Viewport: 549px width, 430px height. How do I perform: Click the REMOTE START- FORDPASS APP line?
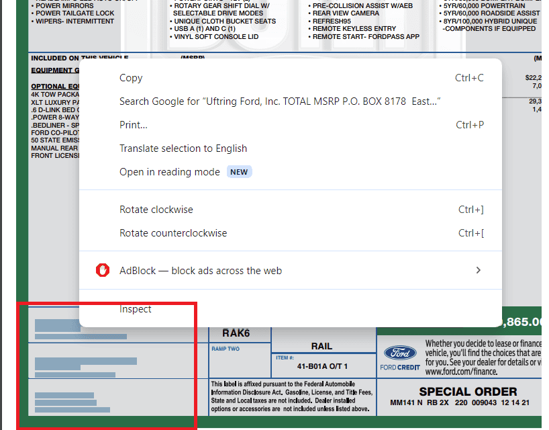click(x=366, y=36)
